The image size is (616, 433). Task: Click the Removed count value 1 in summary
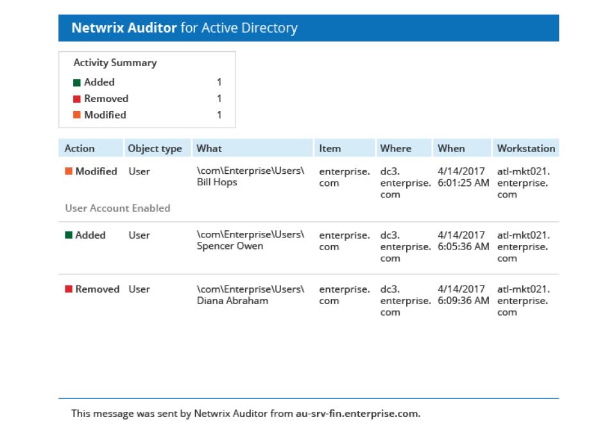pyautogui.click(x=219, y=99)
